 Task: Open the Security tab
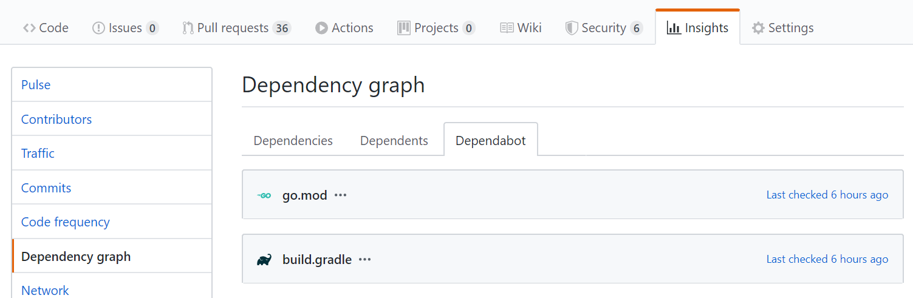coord(604,28)
